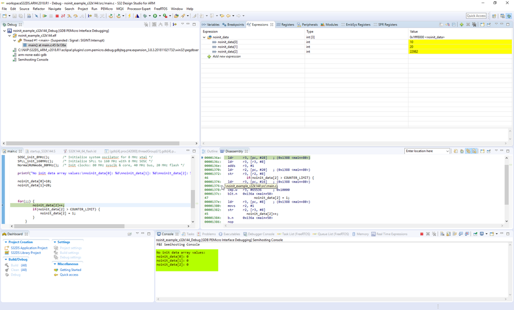Click the green plus Add expression icon
The height and width of the screenshot is (310, 514).
click(x=461, y=25)
